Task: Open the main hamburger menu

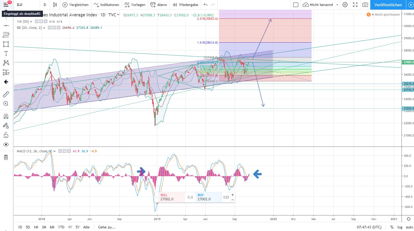Action: 6,5
